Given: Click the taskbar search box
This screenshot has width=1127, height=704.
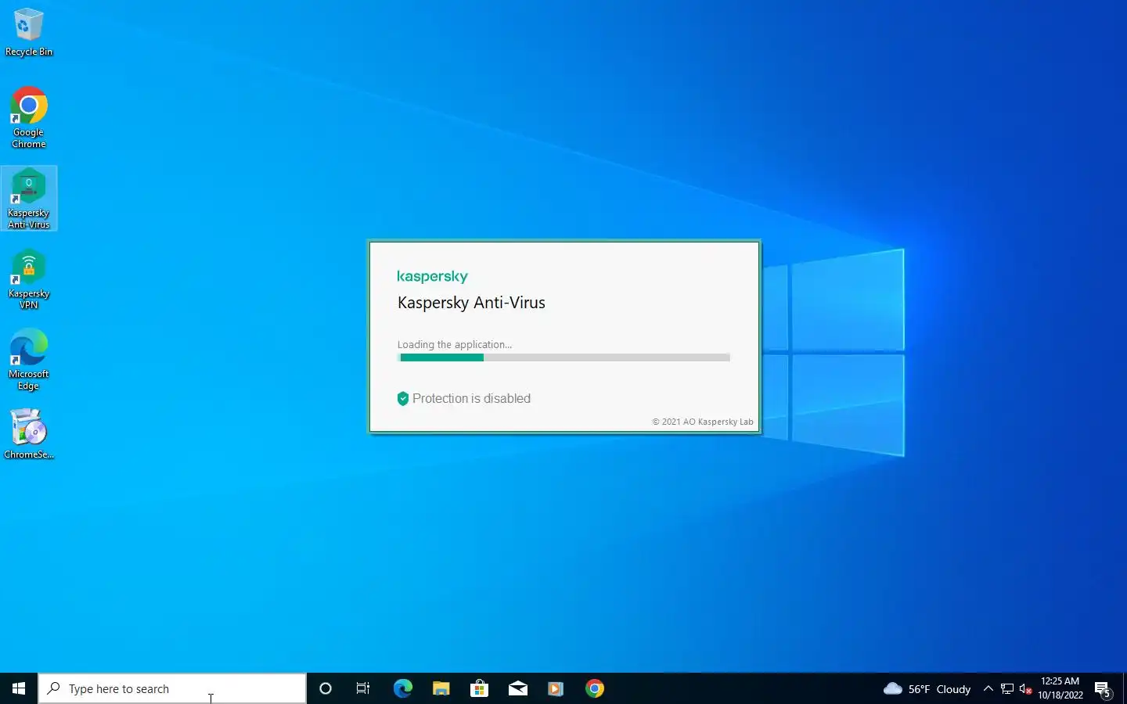Looking at the screenshot, I should tap(172, 688).
